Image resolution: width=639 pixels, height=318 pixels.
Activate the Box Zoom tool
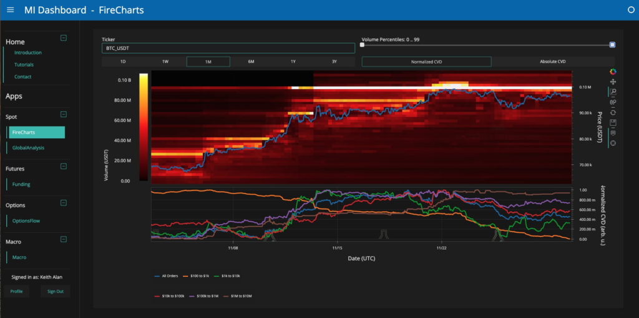coord(613,92)
